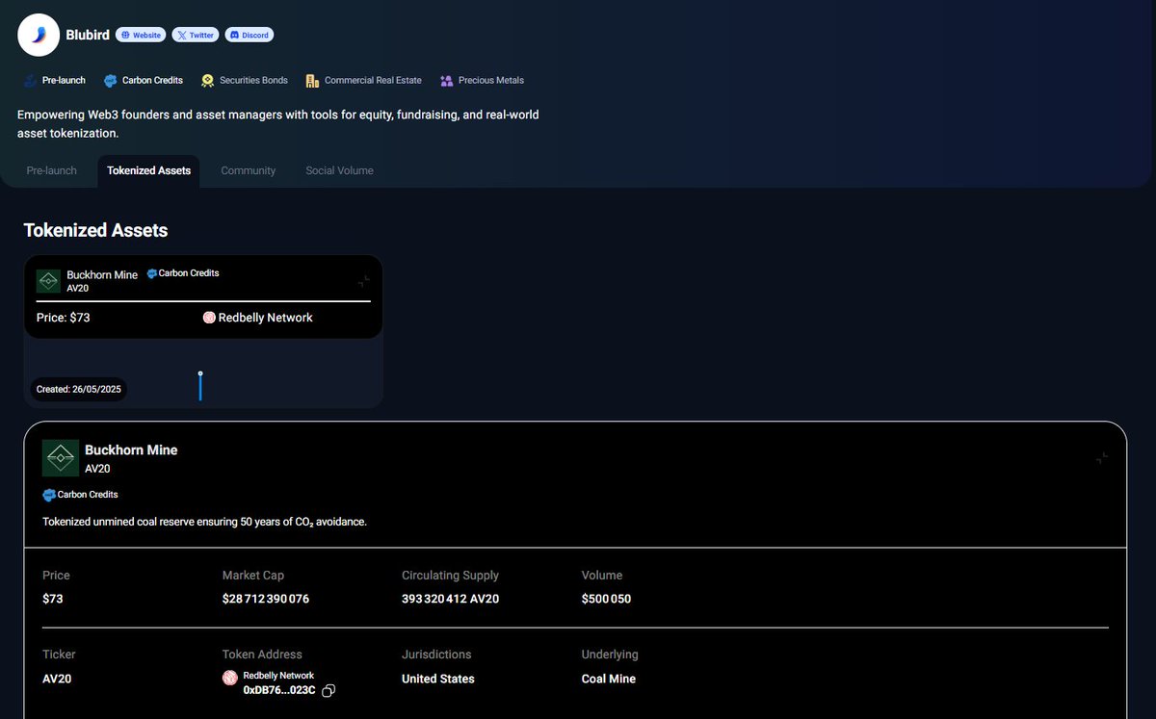Click the Commercial Real Estate building icon
Image resolution: width=1156 pixels, height=719 pixels.
tap(312, 81)
